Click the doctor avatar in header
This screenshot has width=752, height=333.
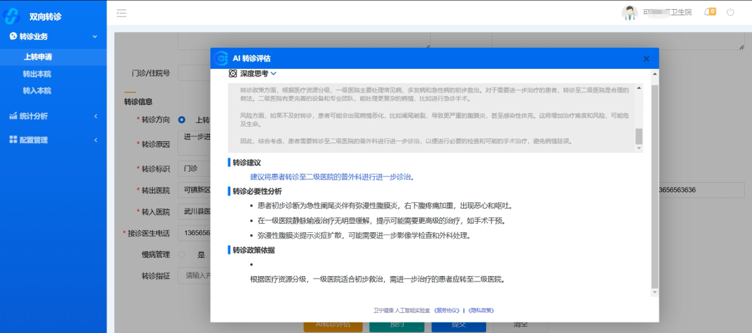(629, 13)
